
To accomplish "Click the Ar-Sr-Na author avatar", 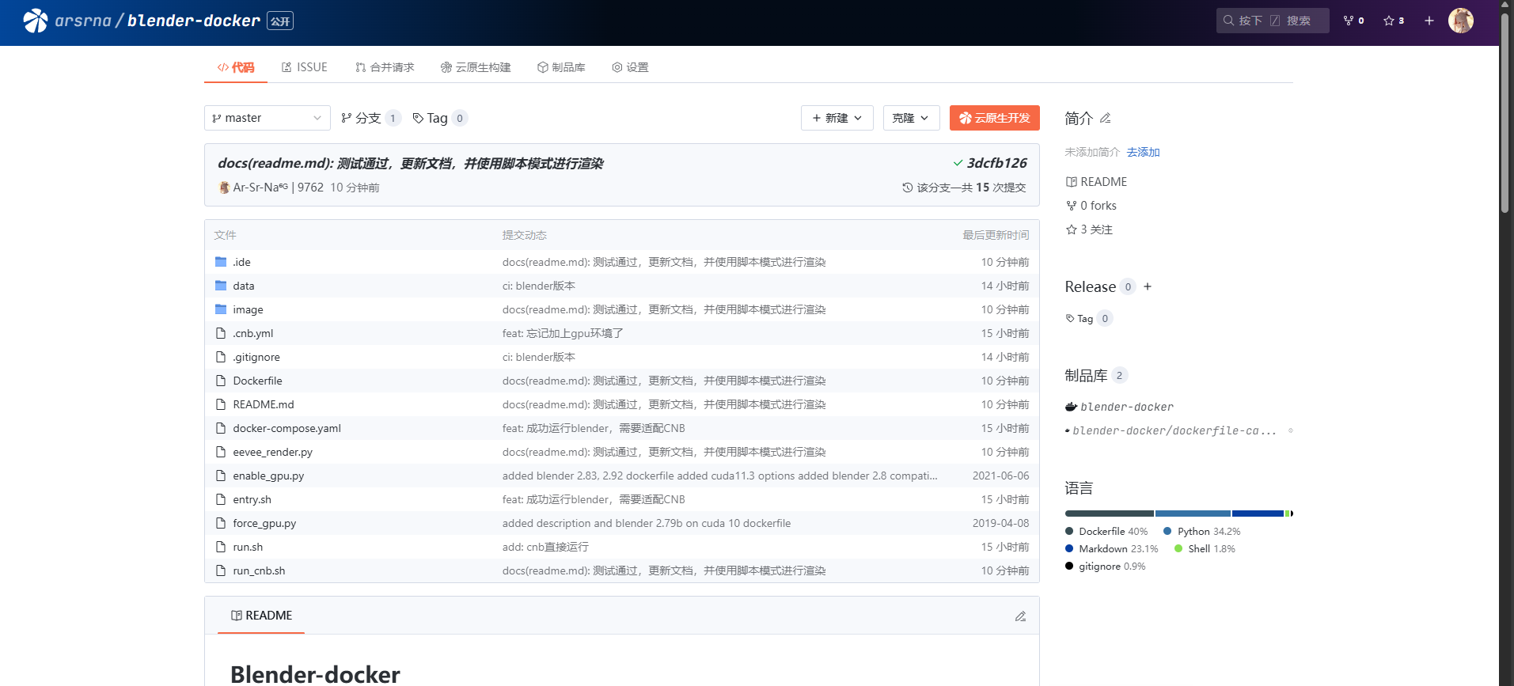I will click(x=224, y=188).
